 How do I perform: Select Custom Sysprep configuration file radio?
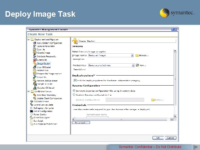point(74,95)
